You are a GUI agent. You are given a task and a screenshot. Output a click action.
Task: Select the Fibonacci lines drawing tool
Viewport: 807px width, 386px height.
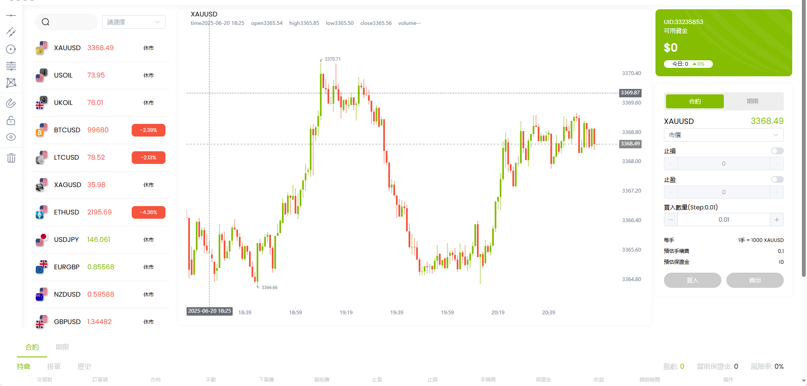pyautogui.click(x=11, y=66)
